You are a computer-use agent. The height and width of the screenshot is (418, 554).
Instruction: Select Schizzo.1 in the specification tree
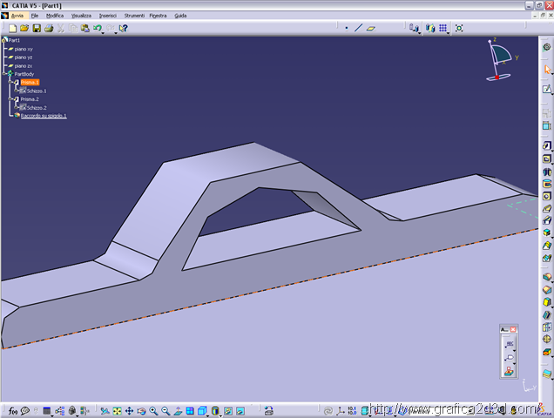click(37, 91)
